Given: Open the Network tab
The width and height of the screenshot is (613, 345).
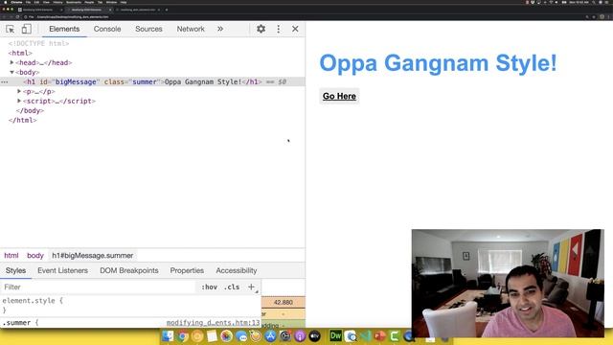Looking at the screenshot, I should click(191, 29).
